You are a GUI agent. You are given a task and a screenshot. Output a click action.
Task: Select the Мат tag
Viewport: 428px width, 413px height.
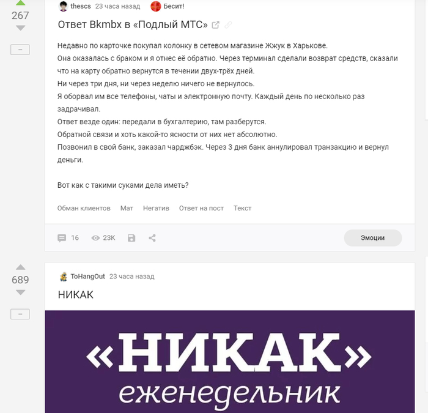pos(127,208)
